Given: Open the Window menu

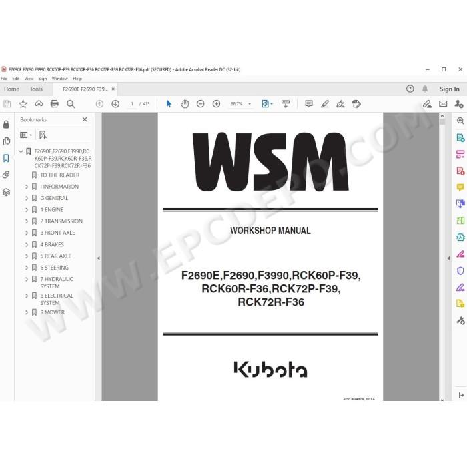Looking at the screenshot, I should click(60, 79).
